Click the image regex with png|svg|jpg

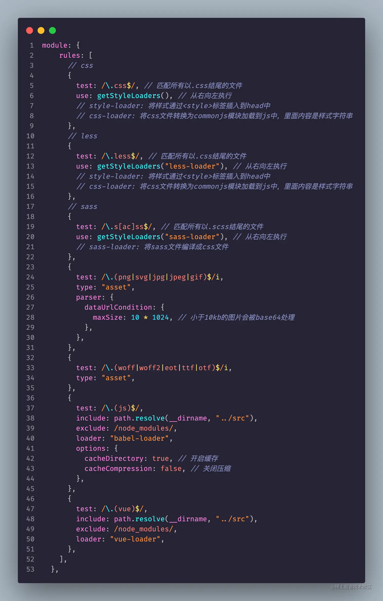point(161,277)
